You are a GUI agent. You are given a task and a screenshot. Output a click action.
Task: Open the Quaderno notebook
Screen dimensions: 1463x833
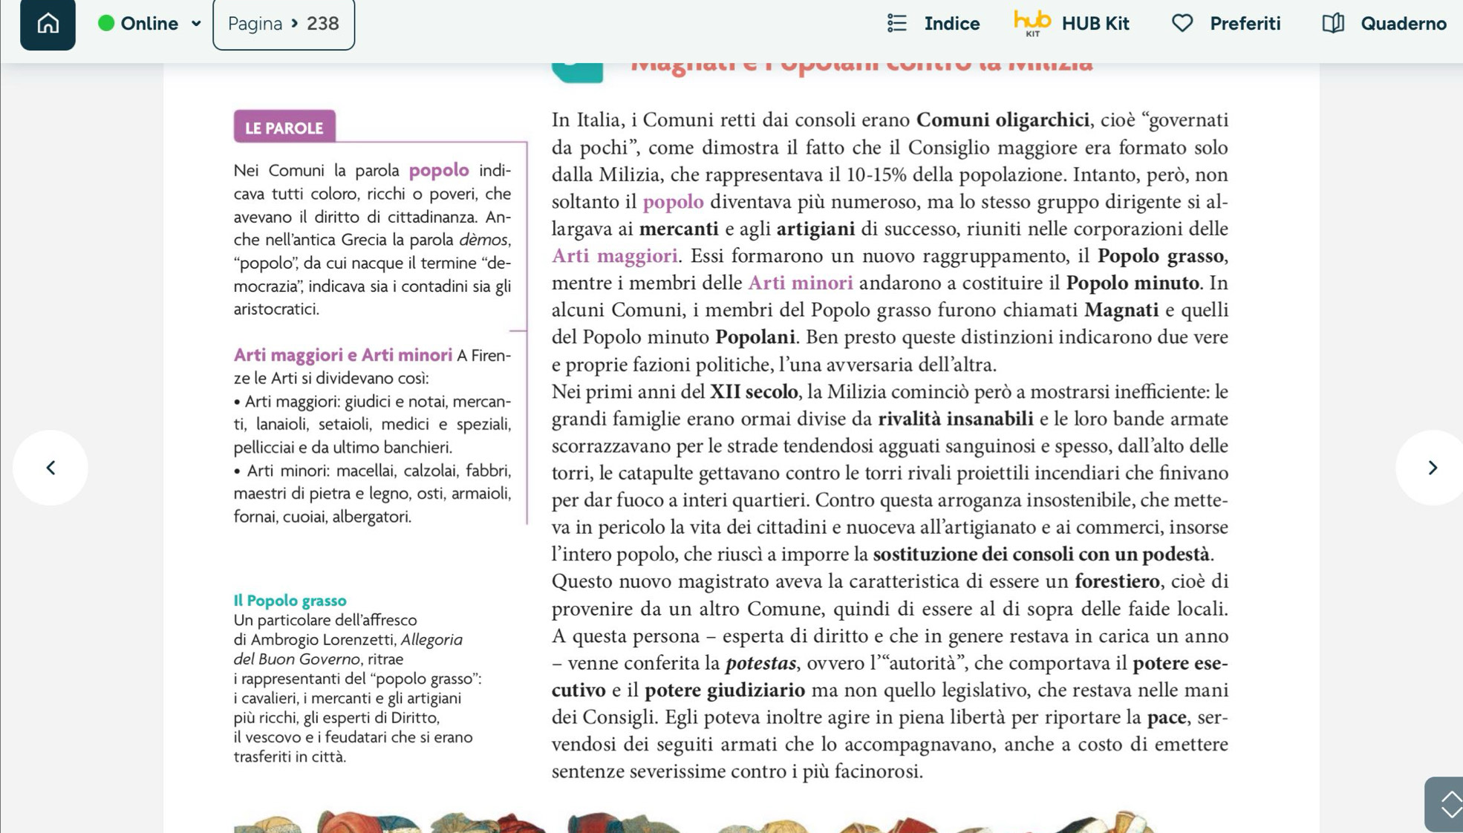tap(1384, 24)
